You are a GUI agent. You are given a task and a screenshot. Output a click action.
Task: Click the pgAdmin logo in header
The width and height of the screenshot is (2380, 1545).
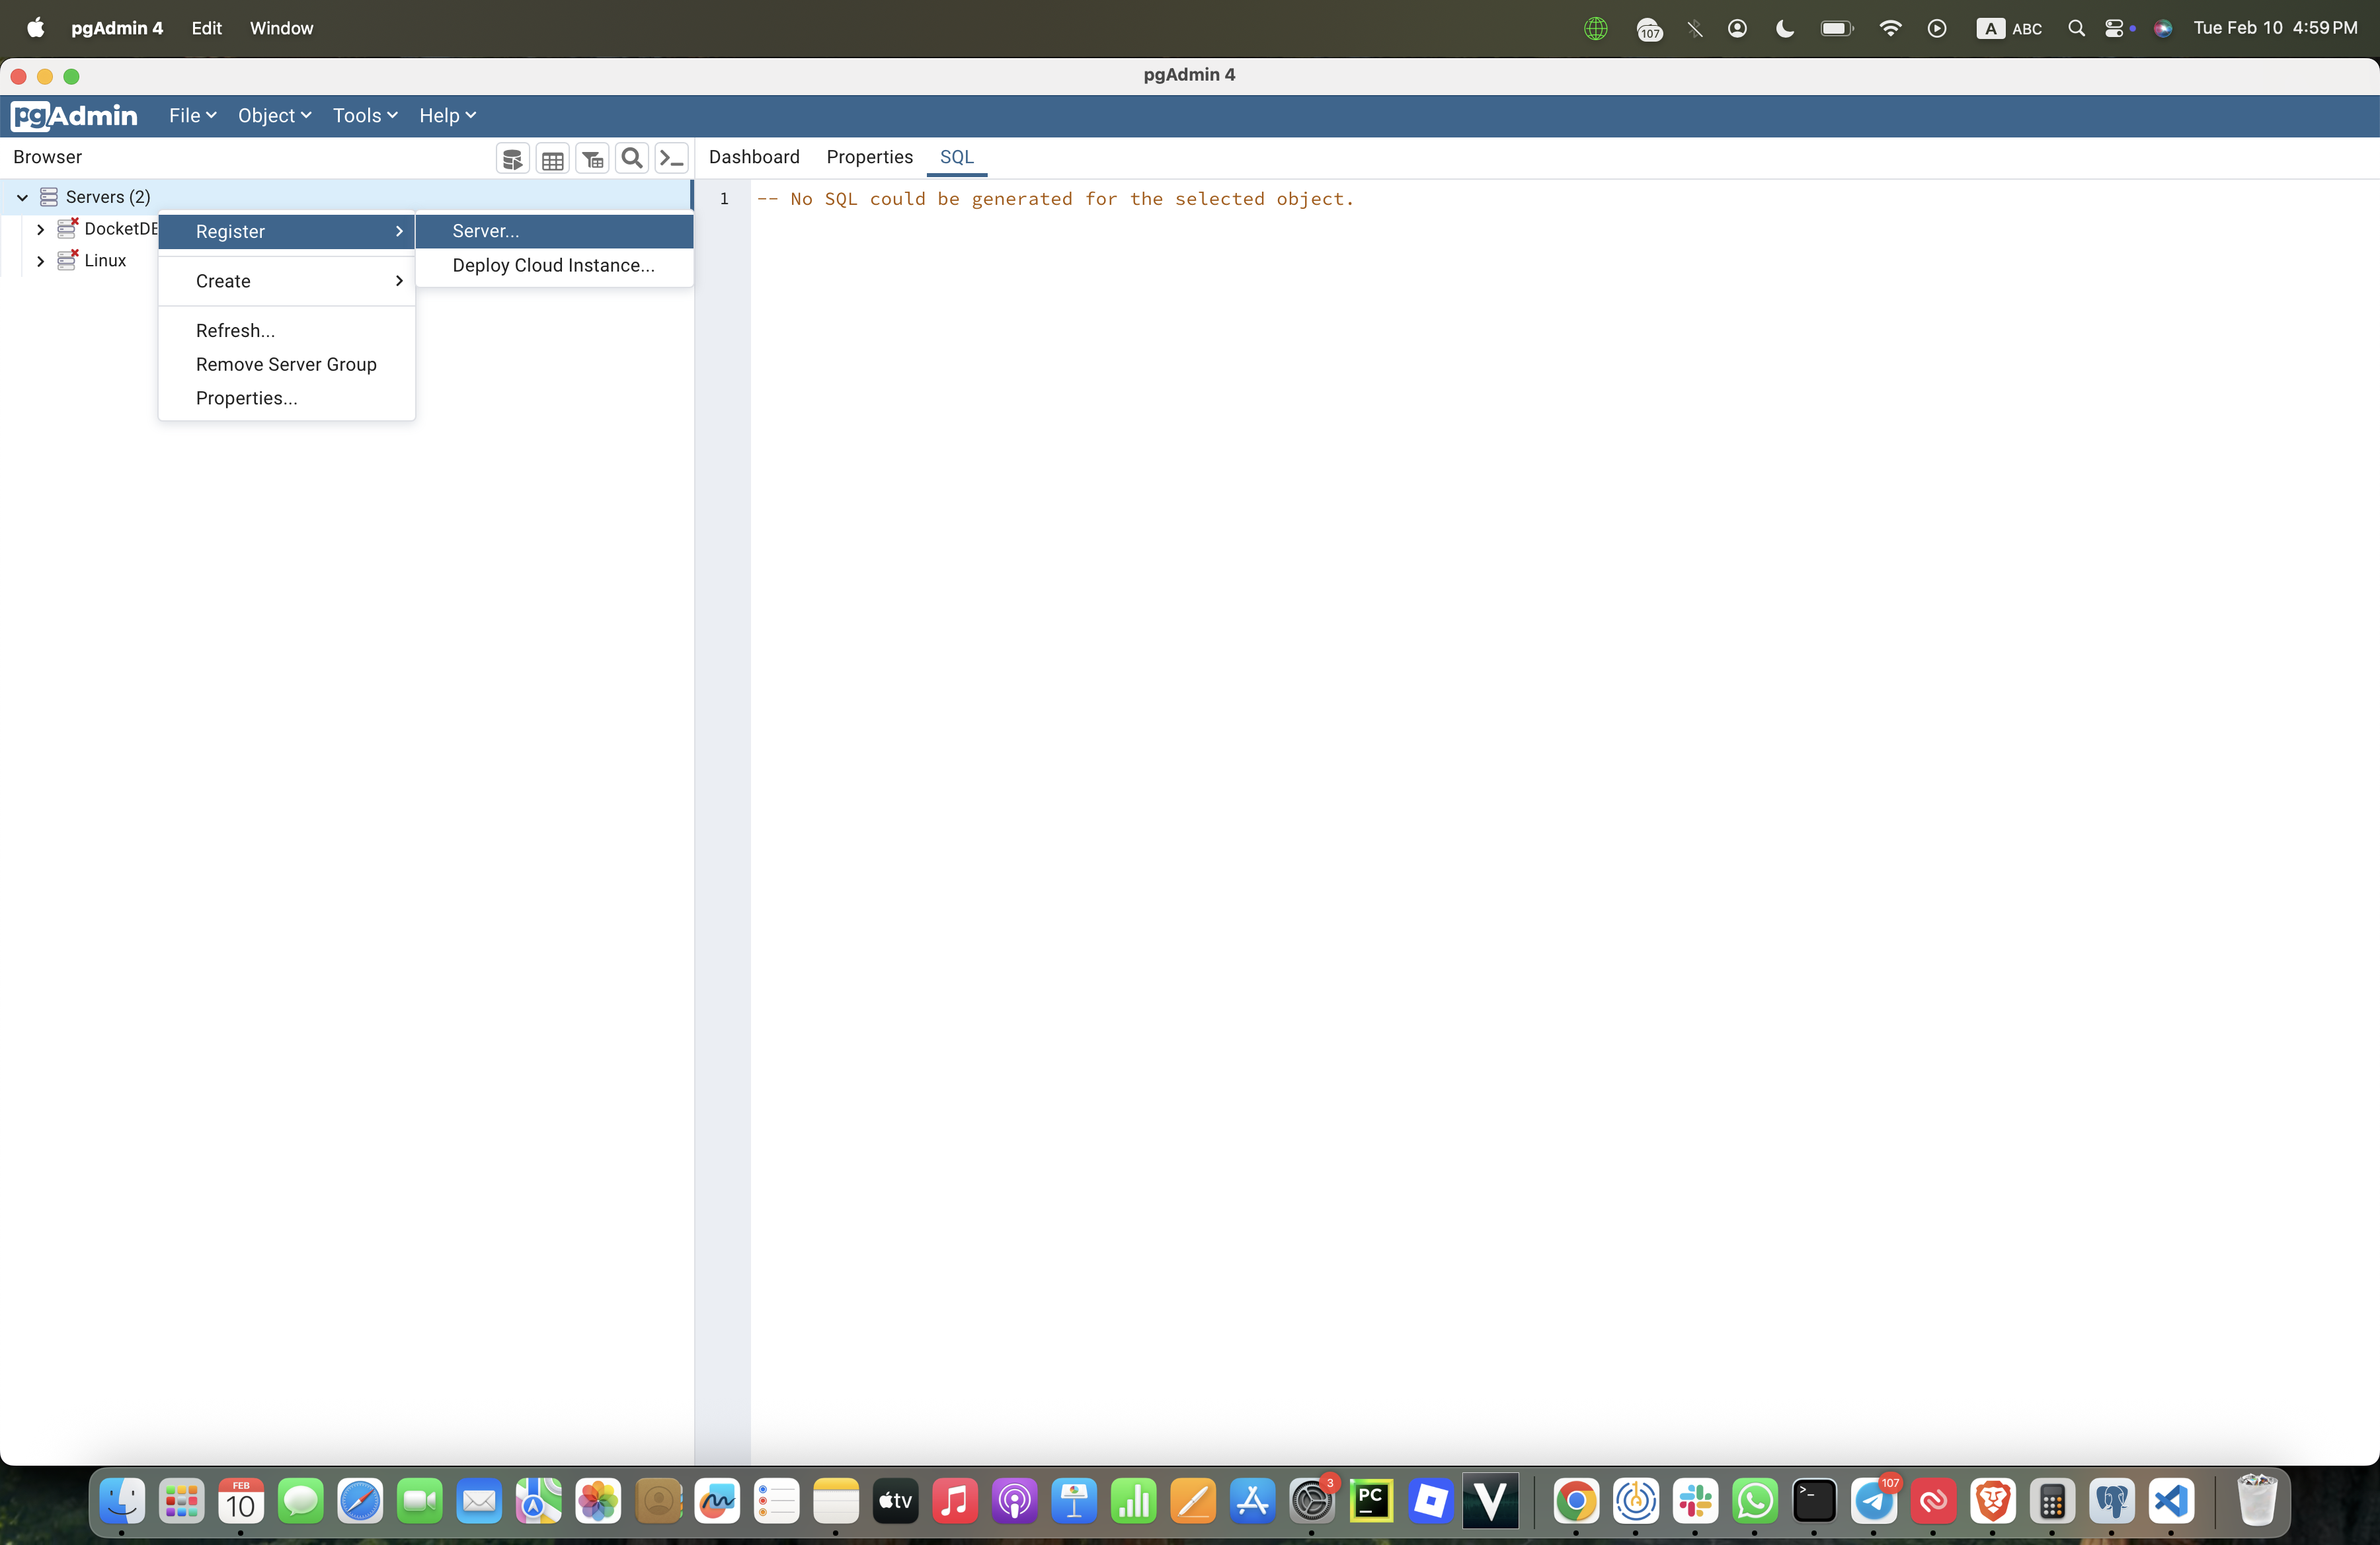coord(75,116)
